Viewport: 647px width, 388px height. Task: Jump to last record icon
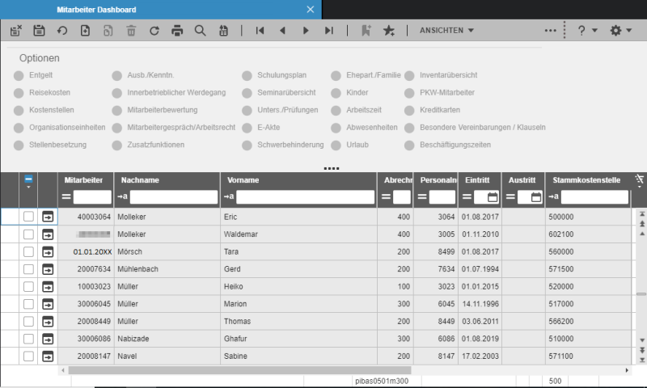point(329,31)
